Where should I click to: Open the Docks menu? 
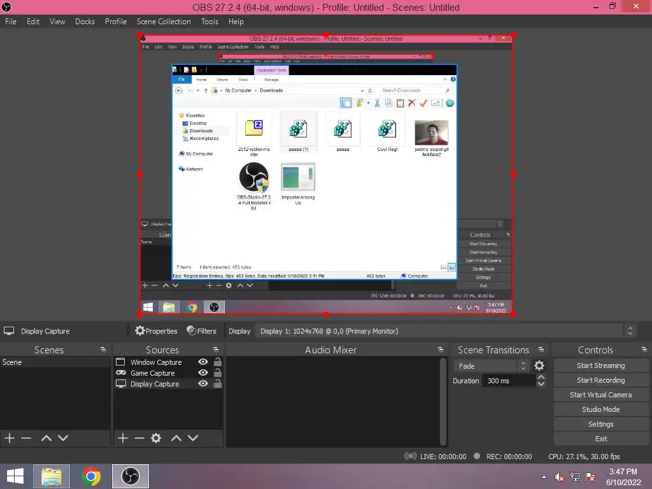click(x=85, y=21)
